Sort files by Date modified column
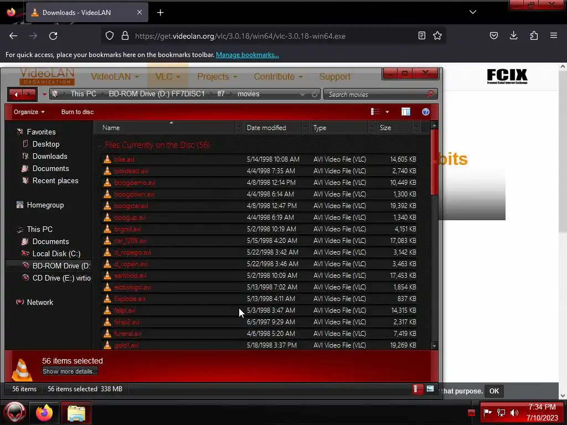 272,128
